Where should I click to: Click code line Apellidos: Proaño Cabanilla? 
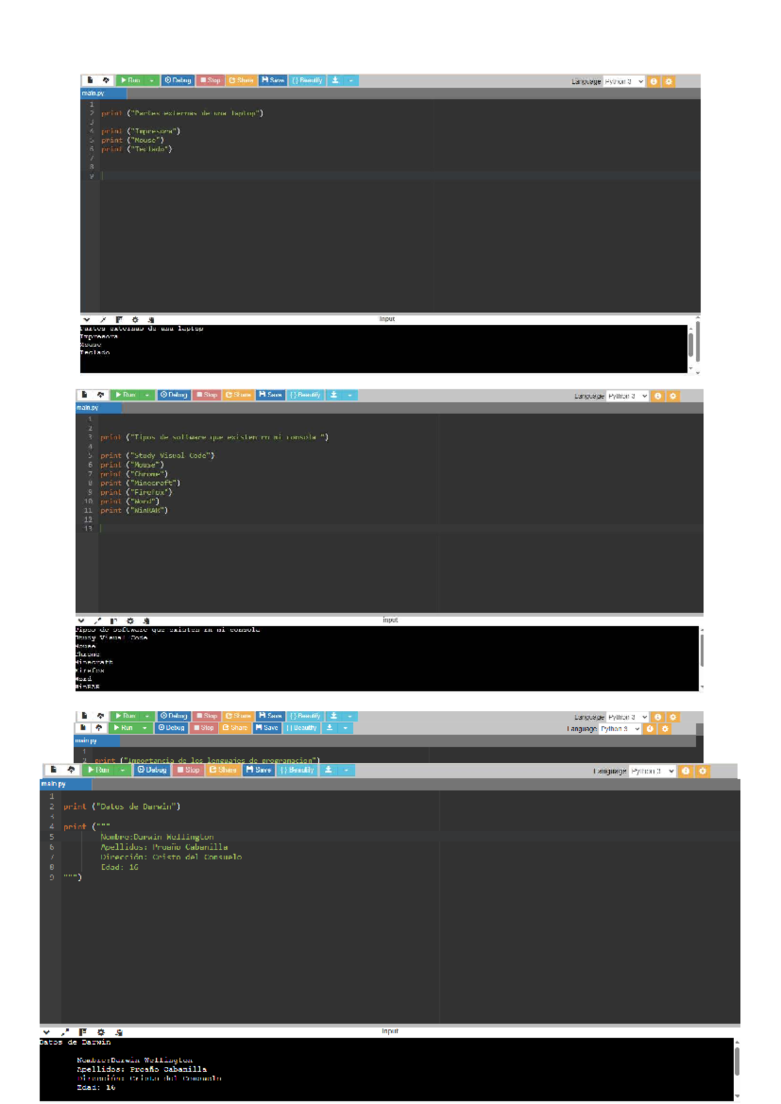164,847
